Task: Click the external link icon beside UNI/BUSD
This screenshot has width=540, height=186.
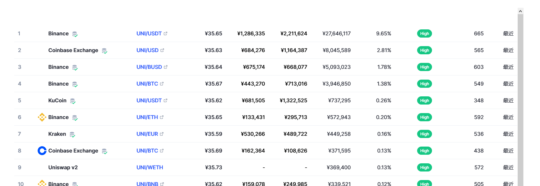Action: tap(166, 67)
